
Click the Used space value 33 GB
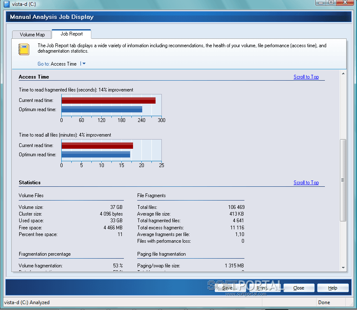pyautogui.click(x=116, y=221)
